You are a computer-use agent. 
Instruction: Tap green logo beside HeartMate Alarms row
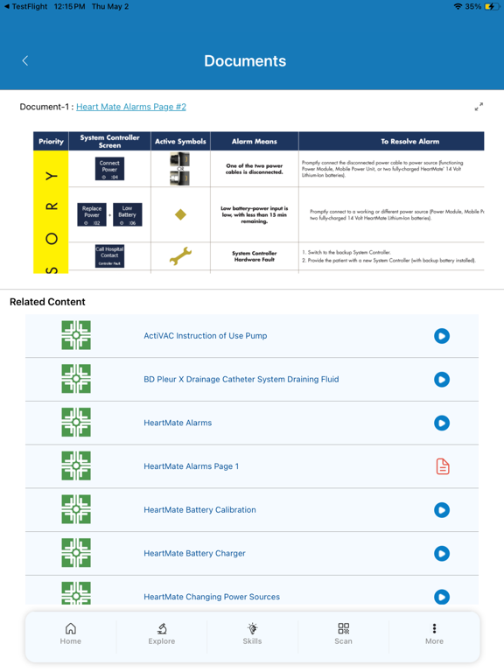click(x=76, y=422)
